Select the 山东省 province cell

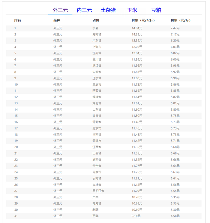click(97, 109)
